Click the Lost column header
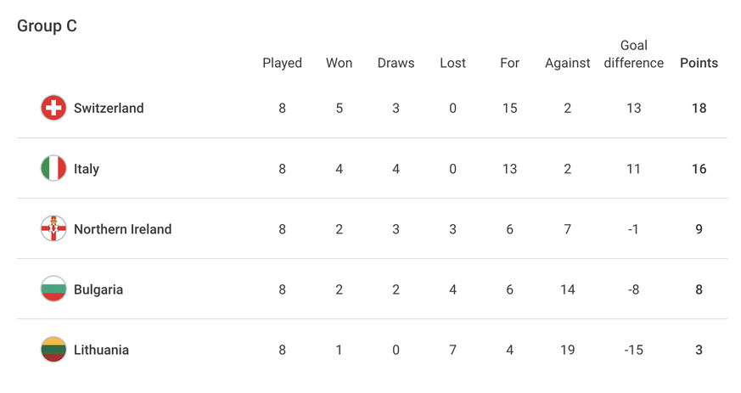 click(452, 63)
